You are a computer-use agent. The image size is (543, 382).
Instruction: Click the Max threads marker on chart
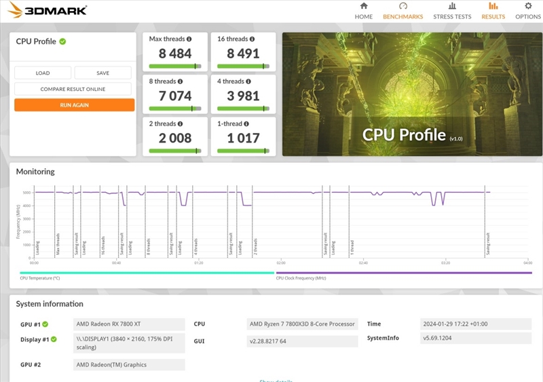(x=58, y=244)
